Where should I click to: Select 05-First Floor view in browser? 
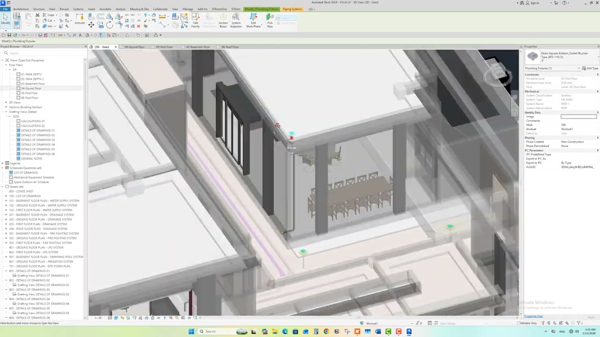[30, 93]
